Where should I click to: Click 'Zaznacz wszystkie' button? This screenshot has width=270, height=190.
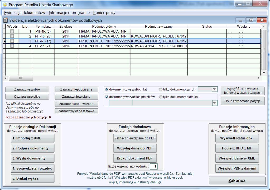pos(27,89)
